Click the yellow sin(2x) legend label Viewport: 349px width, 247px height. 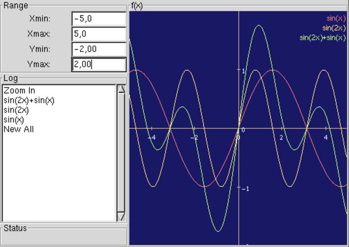(334, 28)
